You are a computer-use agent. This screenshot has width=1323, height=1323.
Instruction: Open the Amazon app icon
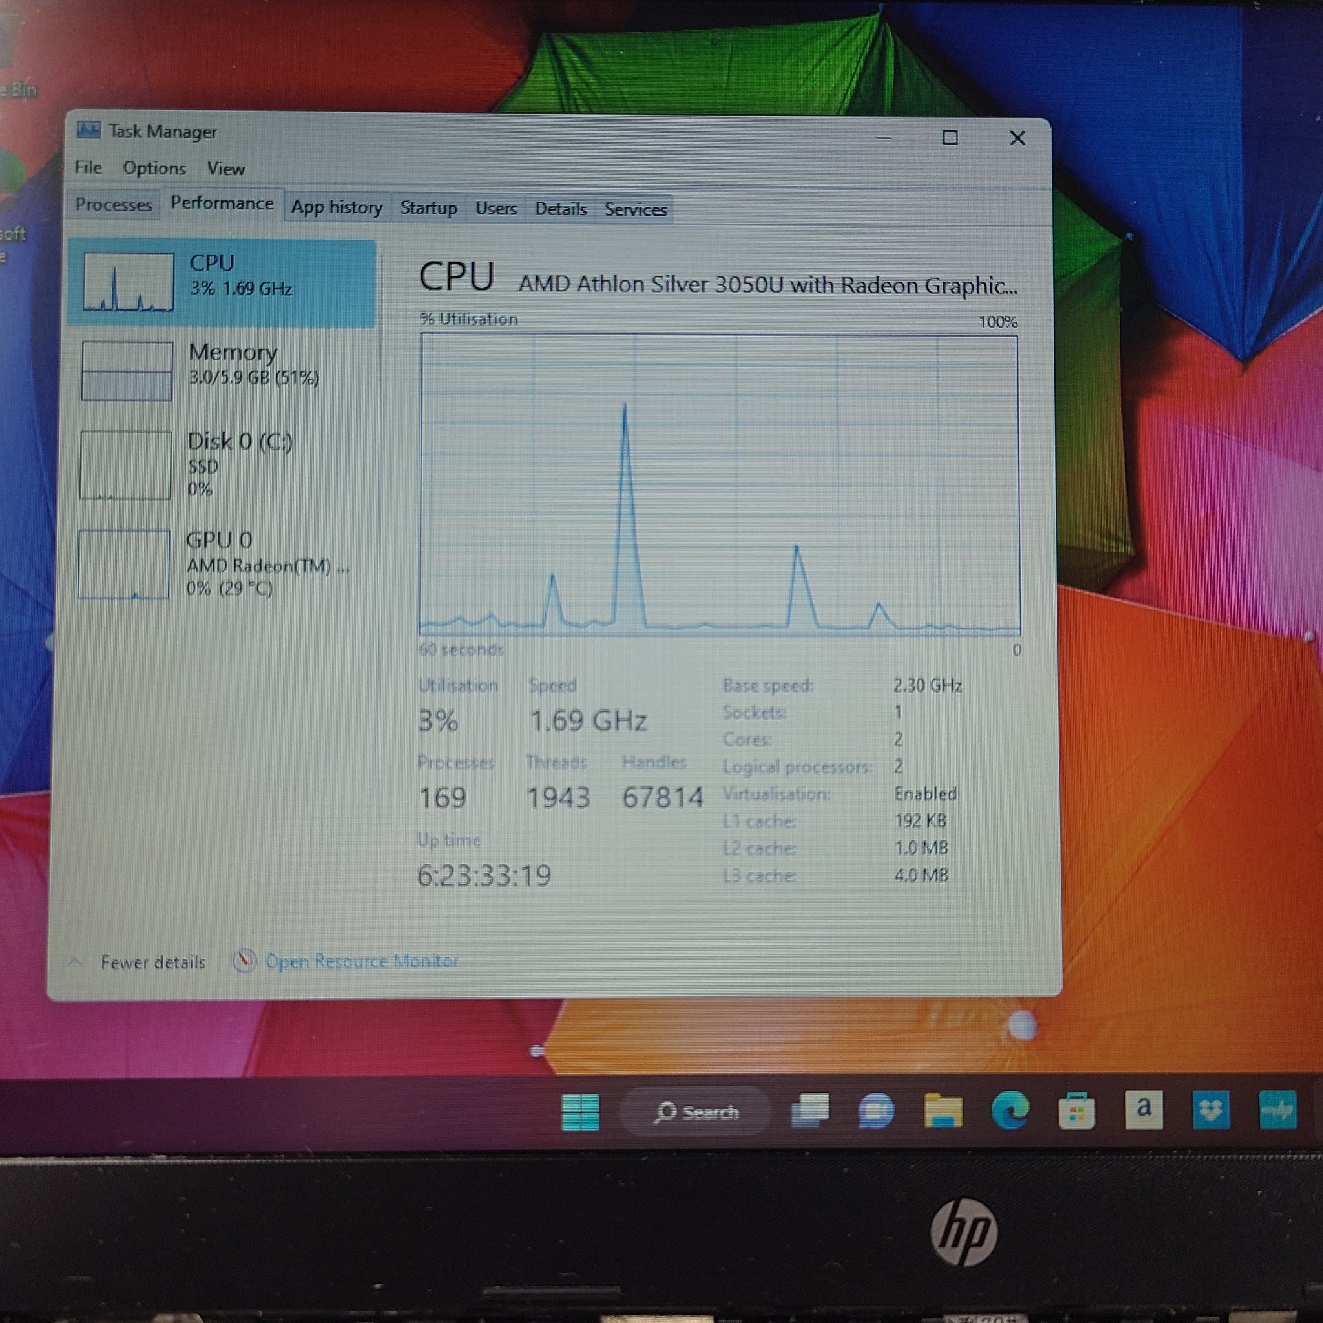1143,1109
